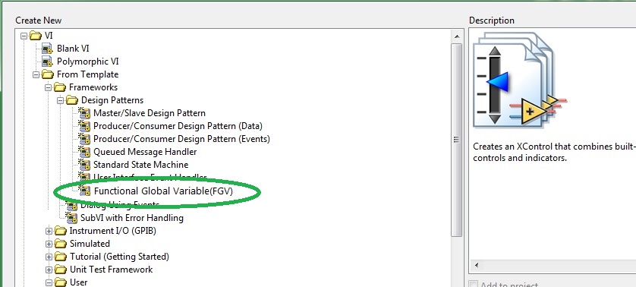Click the User folder icon
The image size is (636, 287).
pyautogui.click(x=61, y=282)
